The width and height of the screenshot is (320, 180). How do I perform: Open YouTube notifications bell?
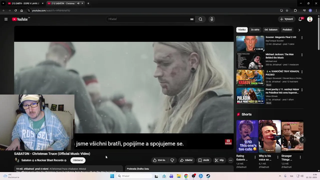click(300, 19)
